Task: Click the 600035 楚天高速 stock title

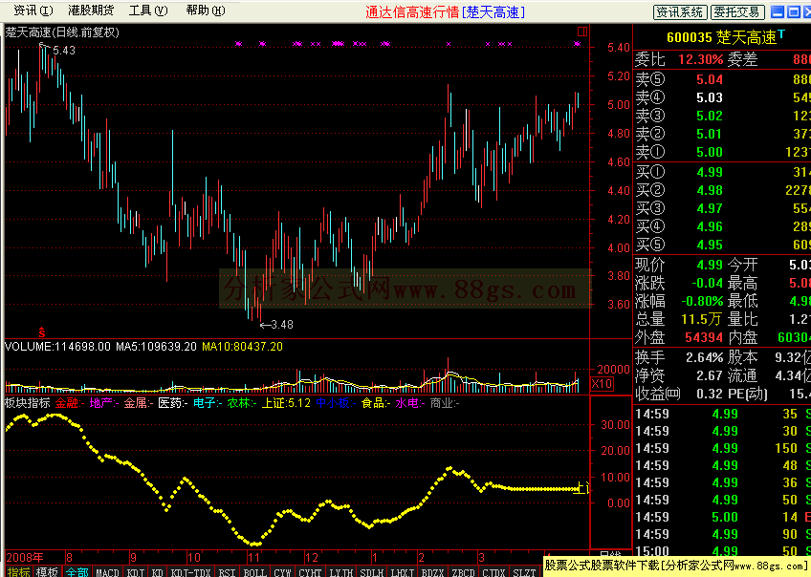Action: coord(721,37)
